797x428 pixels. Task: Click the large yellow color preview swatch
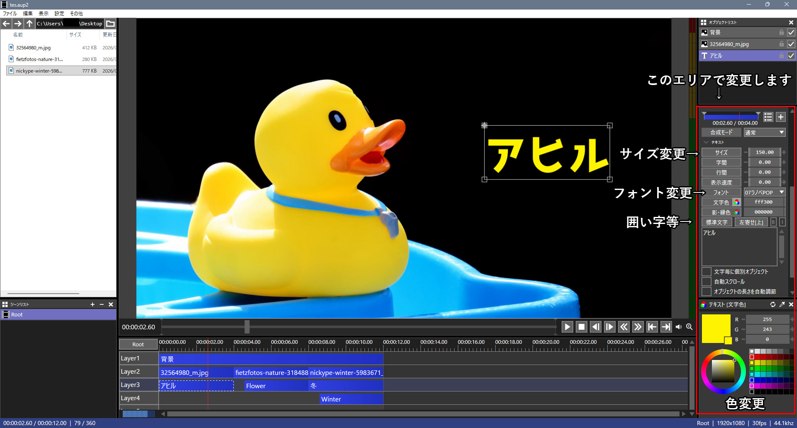[x=715, y=328]
